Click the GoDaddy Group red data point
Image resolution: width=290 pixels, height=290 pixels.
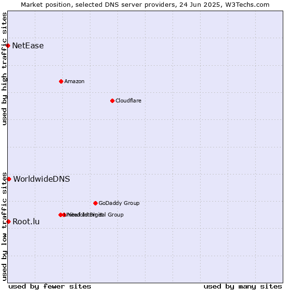click(x=95, y=203)
